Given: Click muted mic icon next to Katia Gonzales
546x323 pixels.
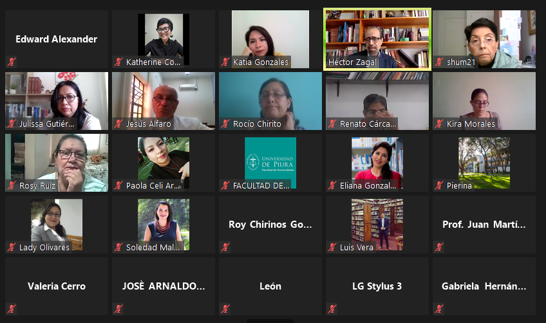Looking at the screenshot, I should click(x=225, y=62).
